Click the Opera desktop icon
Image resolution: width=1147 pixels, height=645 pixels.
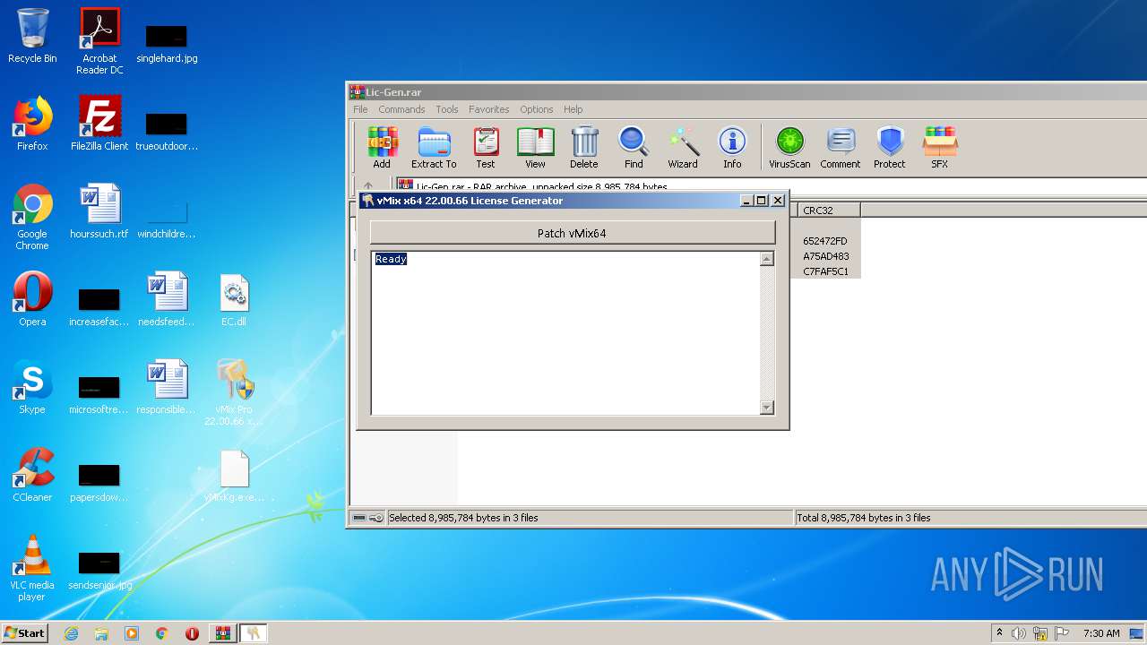point(32,299)
